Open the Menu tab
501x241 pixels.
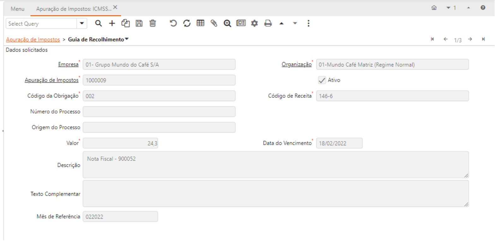point(17,9)
